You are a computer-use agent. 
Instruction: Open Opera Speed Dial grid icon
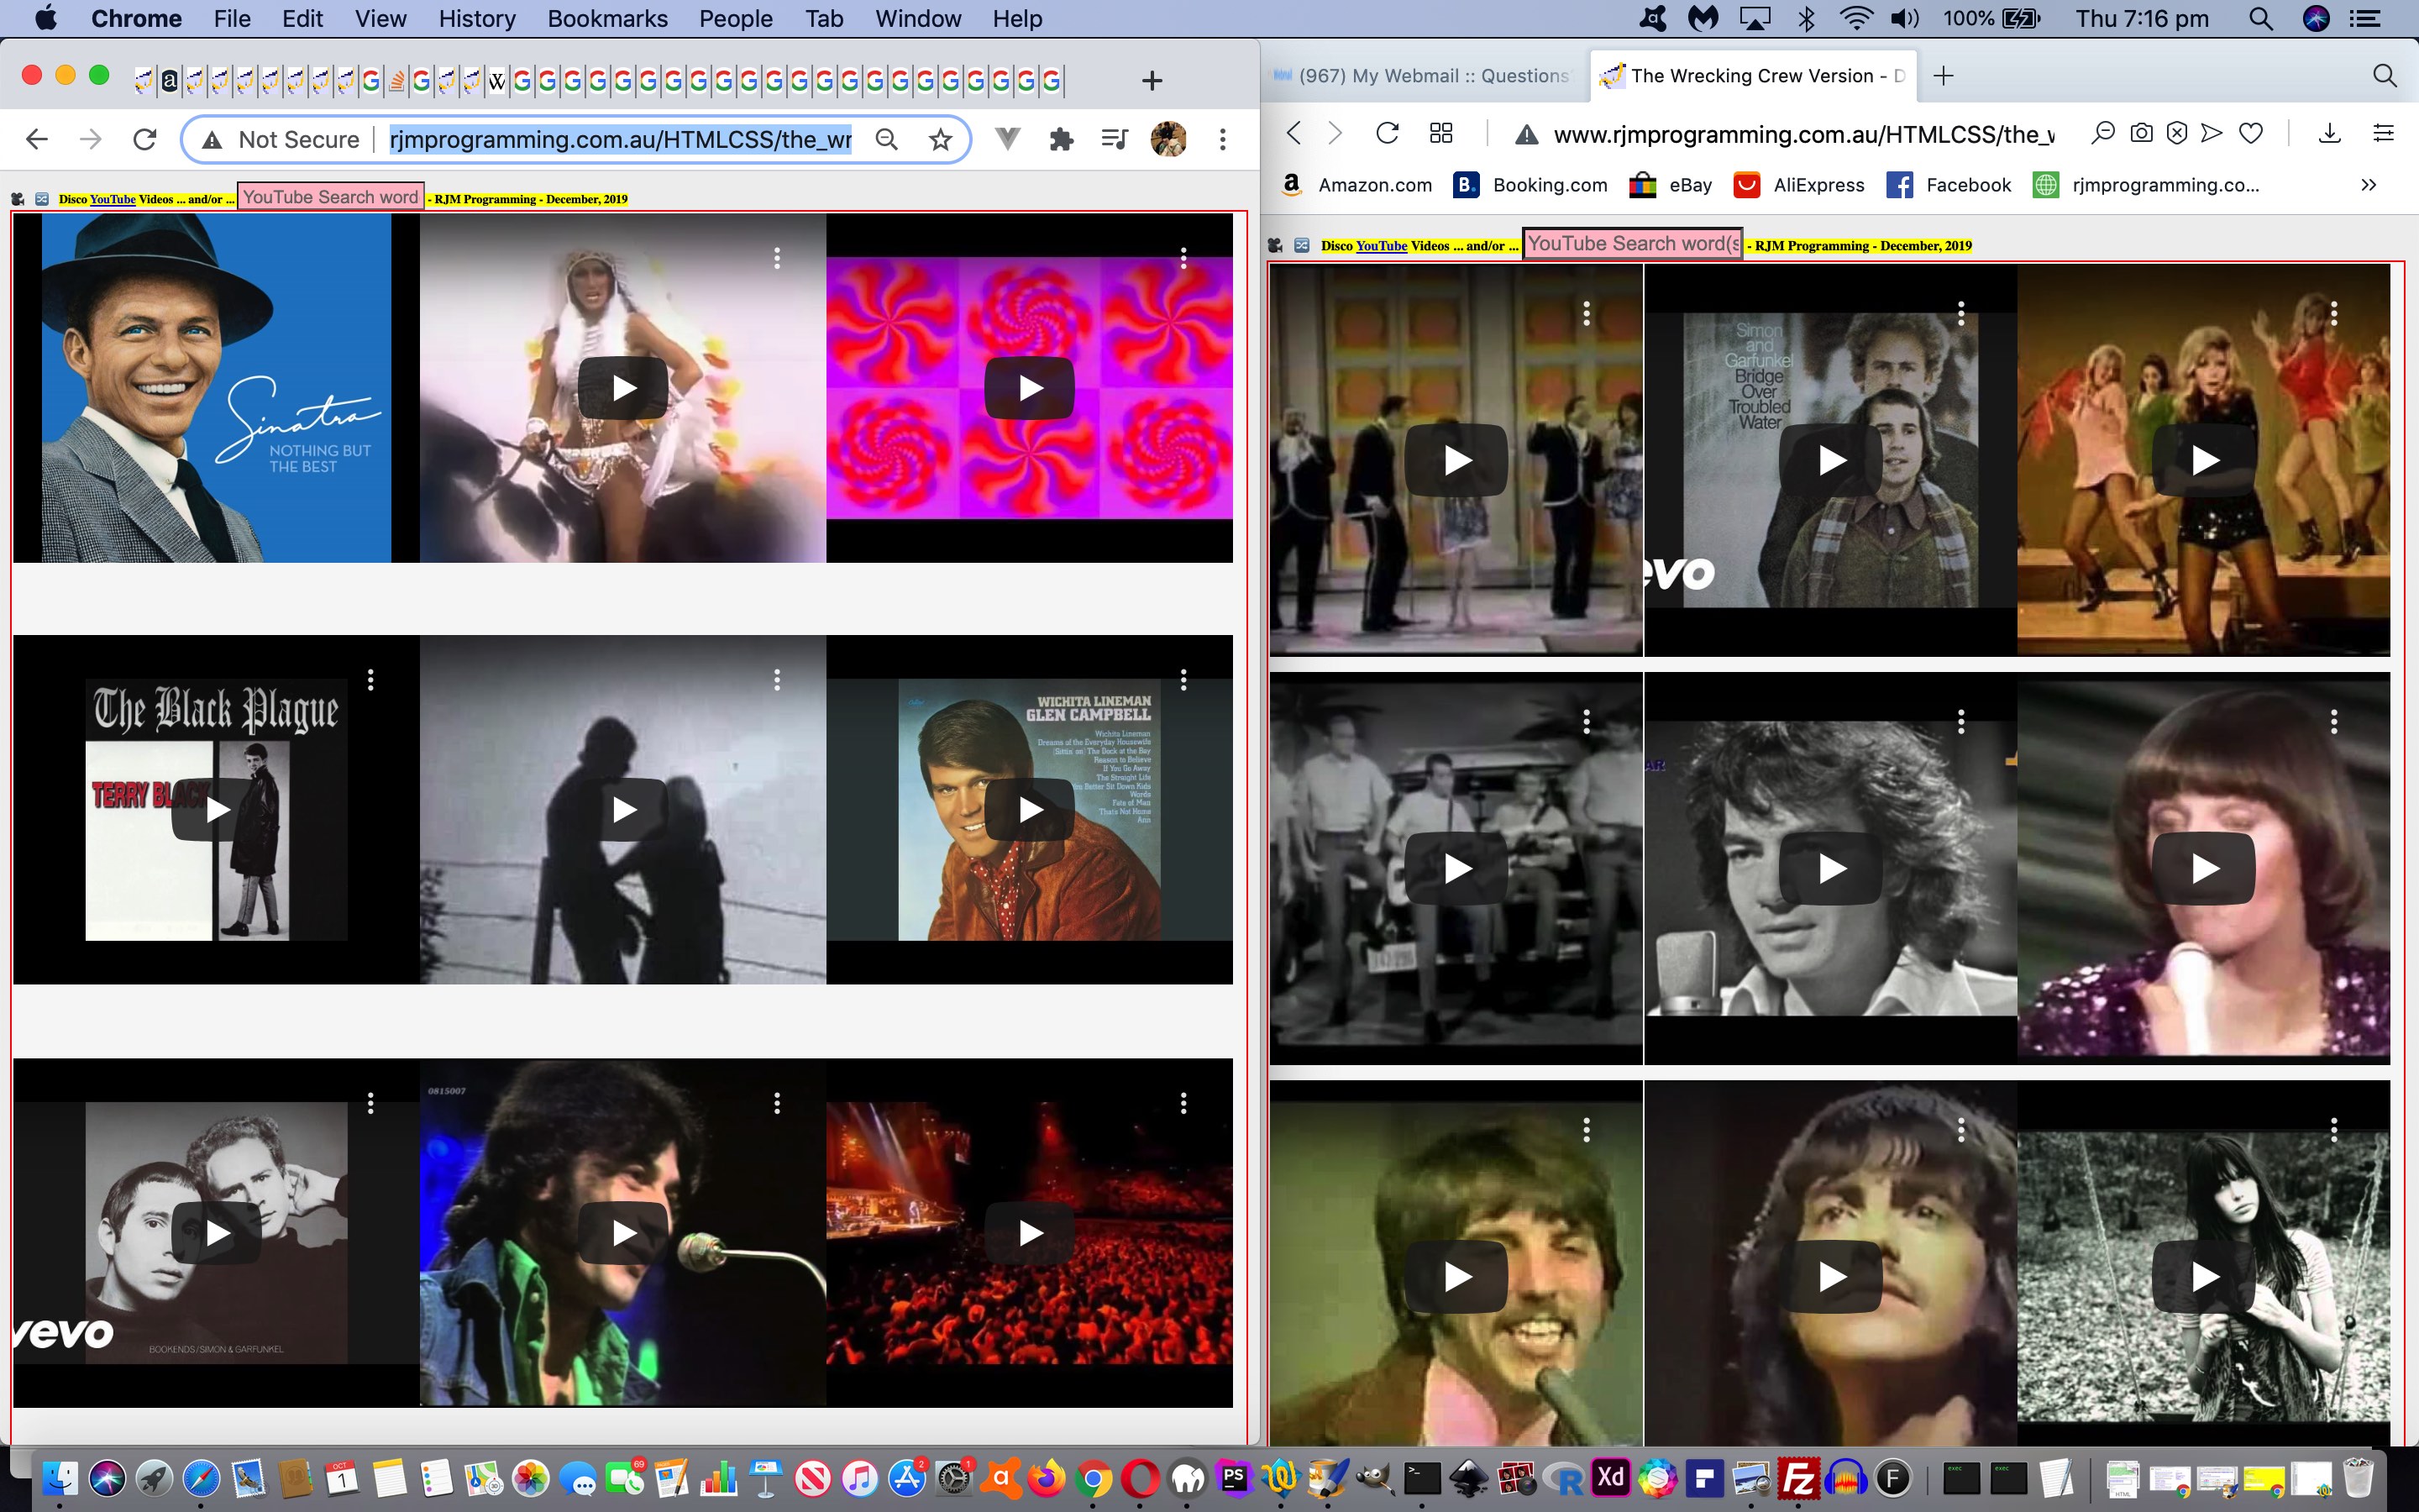(x=1440, y=133)
